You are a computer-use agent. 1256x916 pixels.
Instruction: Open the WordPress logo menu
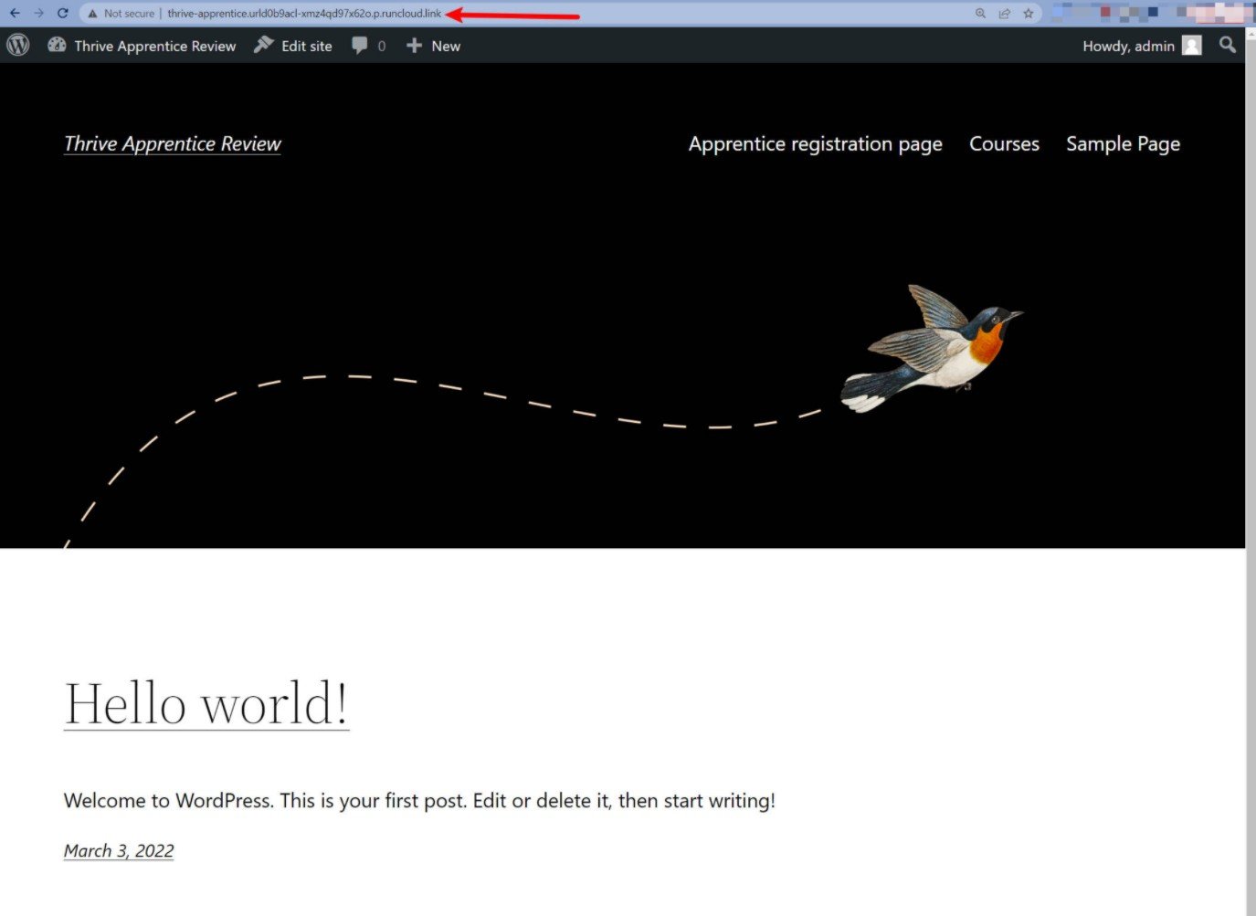pyautogui.click(x=18, y=46)
